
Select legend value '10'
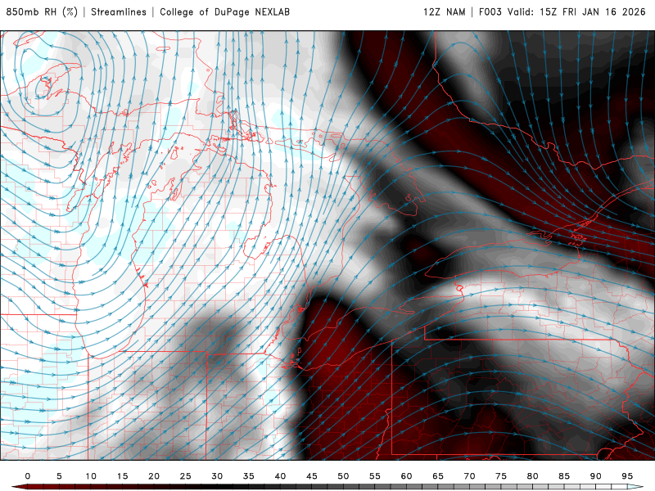91,476
